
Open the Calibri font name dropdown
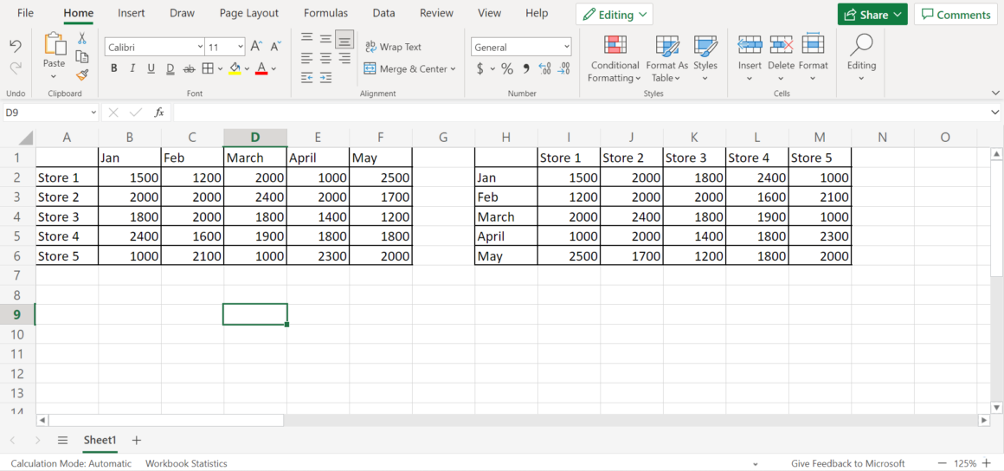[199, 47]
